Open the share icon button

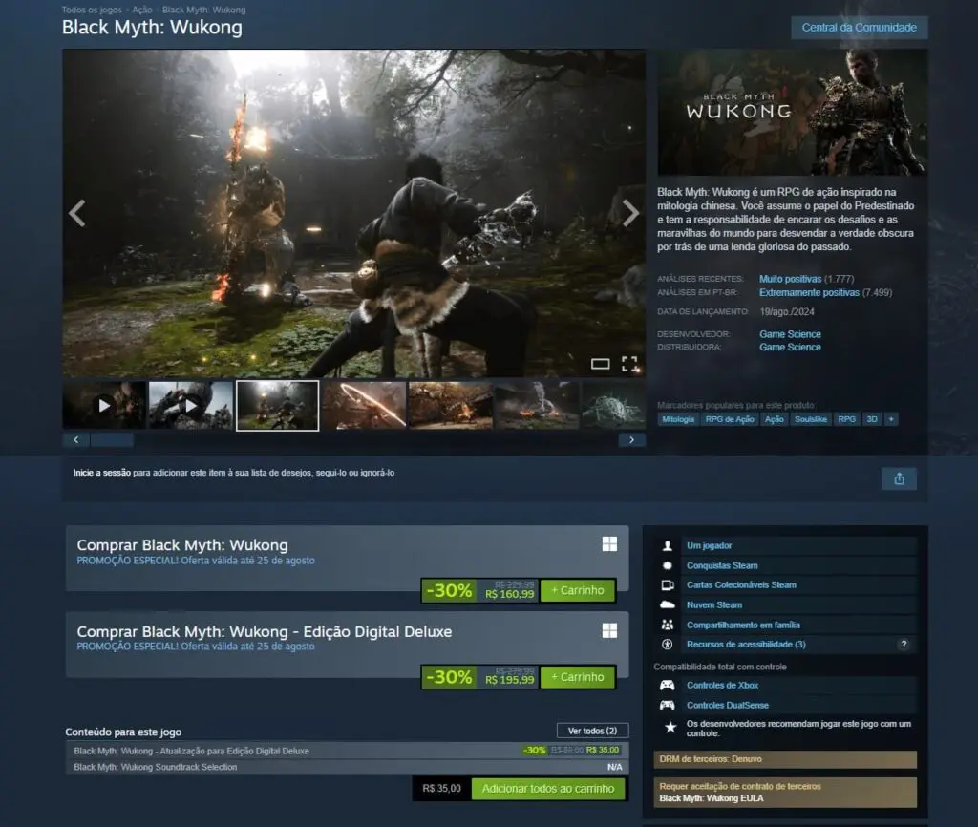899,478
